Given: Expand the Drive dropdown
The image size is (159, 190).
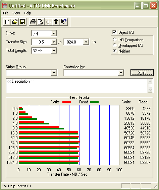Looking at the screenshot, I should (54, 33).
